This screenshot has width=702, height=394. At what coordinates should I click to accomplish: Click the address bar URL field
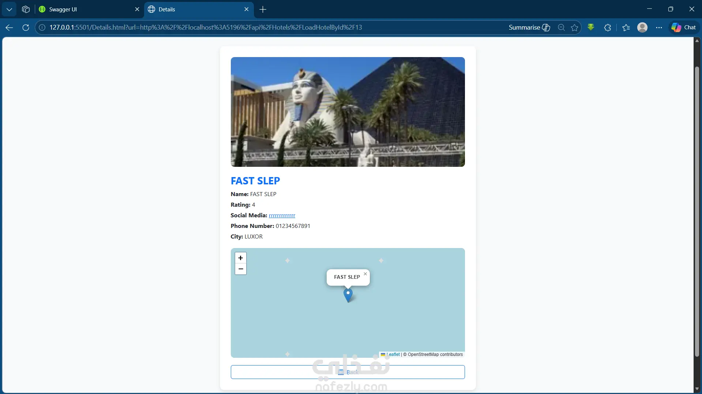[x=271, y=27]
